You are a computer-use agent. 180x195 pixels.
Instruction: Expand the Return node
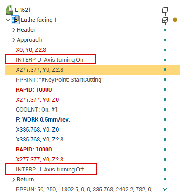[x=14, y=180]
